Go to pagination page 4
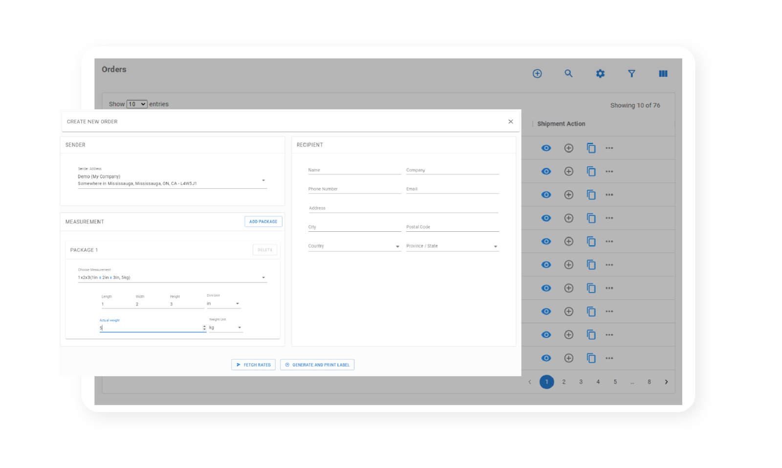Screen dimensions: 782x468 pyautogui.click(x=598, y=382)
